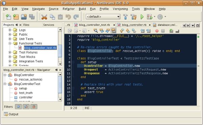Screen dimensions: 203x125
Task: Collapse the Functional Tests folder node
Action: coord(10,43)
